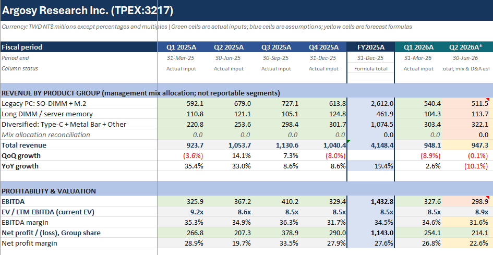Select the Q2 2025A column header
The height and width of the screenshot is (255, 493).
(229, 47)
